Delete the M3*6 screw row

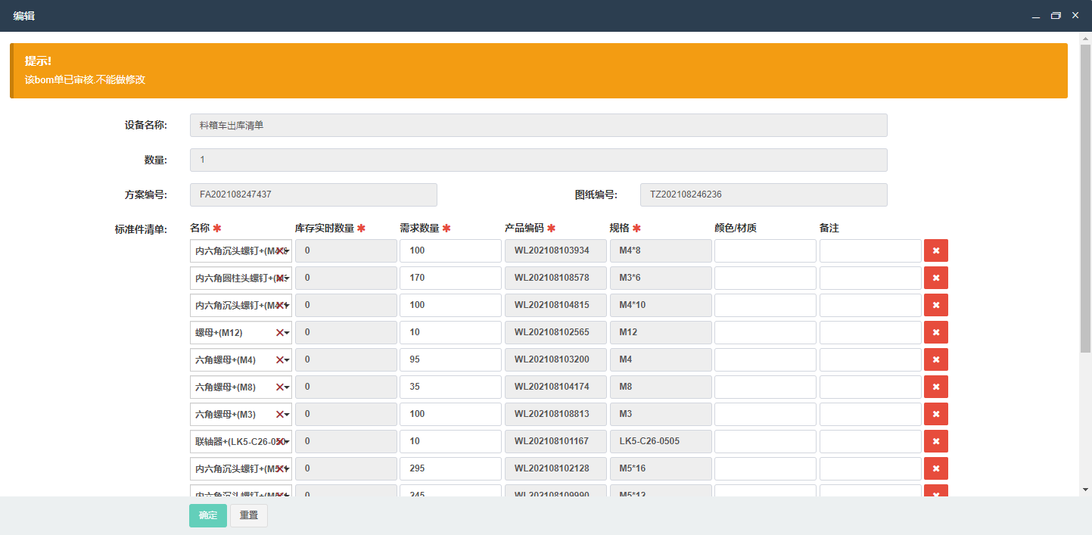pyautogui.click(x=935, y=278)
